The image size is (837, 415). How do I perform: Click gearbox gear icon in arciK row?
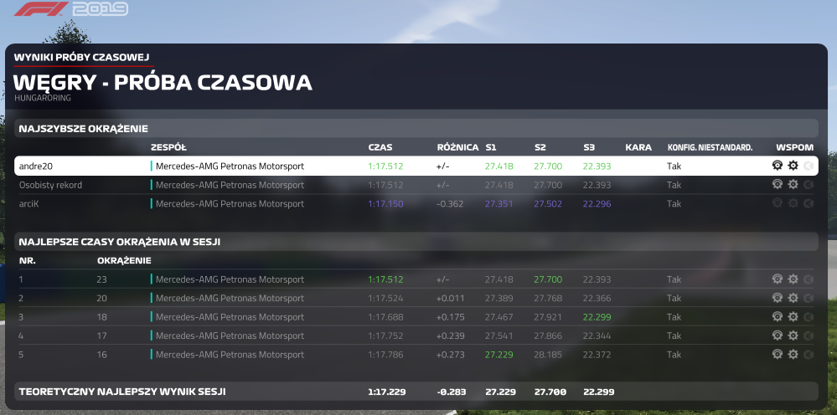(x=793, y=203)
